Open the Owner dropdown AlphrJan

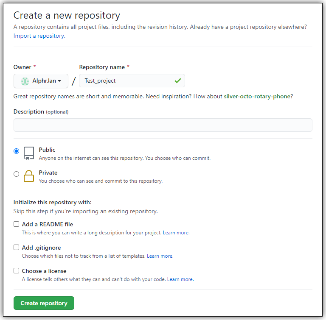coord(41,81)
